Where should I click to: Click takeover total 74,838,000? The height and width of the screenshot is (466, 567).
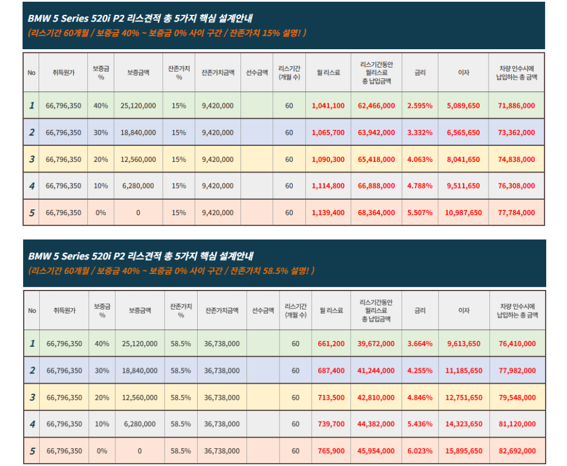[516, 159]
